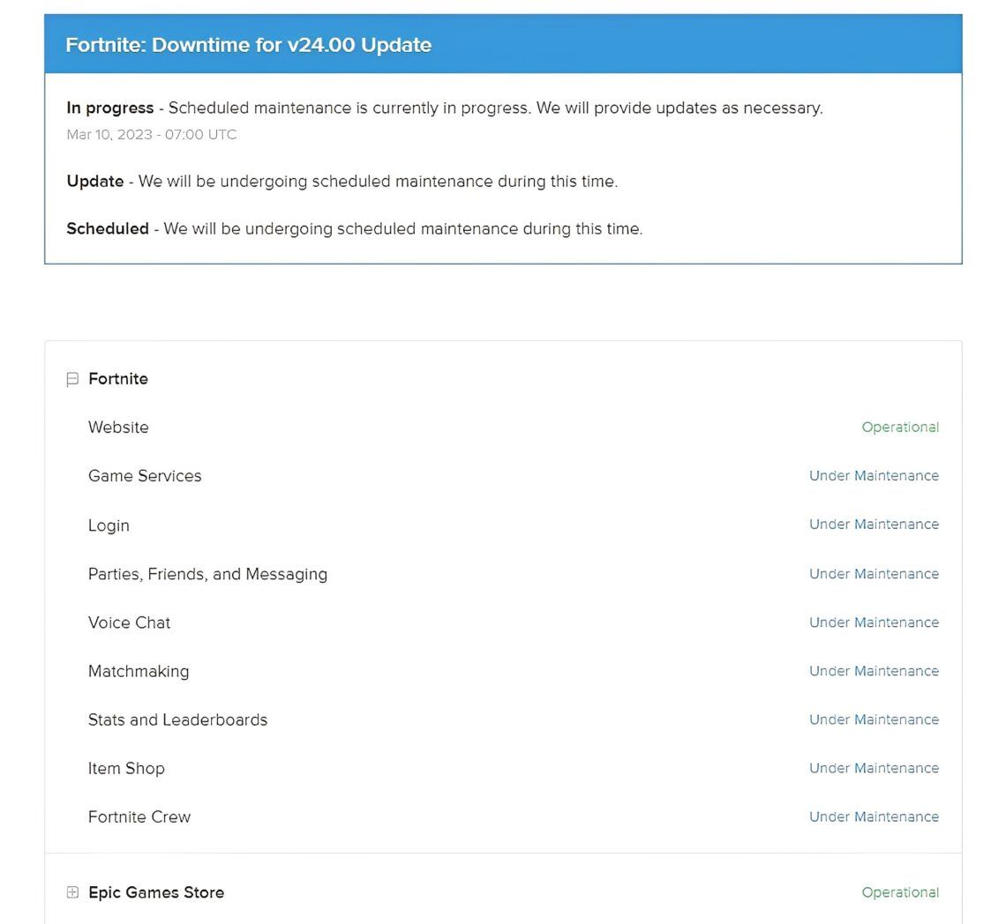Click Matchmaking Under Maintenance status
Image resolution: width=1006 pixels, height=924 pixels.
click(x=874, y=670)
